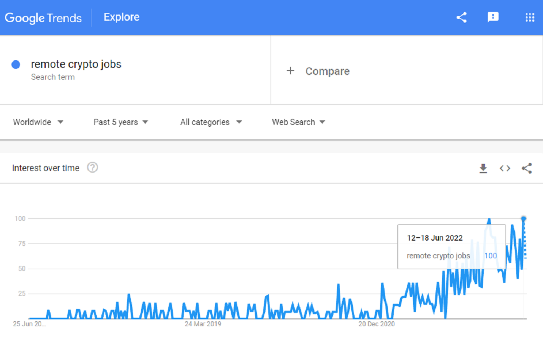Go to the Explore page
The height and width of the screenshot is (361, 543).
[121, 17]
